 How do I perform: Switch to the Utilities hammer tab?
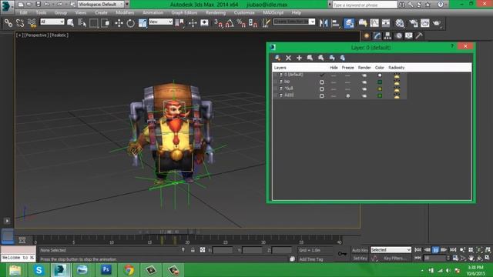point(419,36)
